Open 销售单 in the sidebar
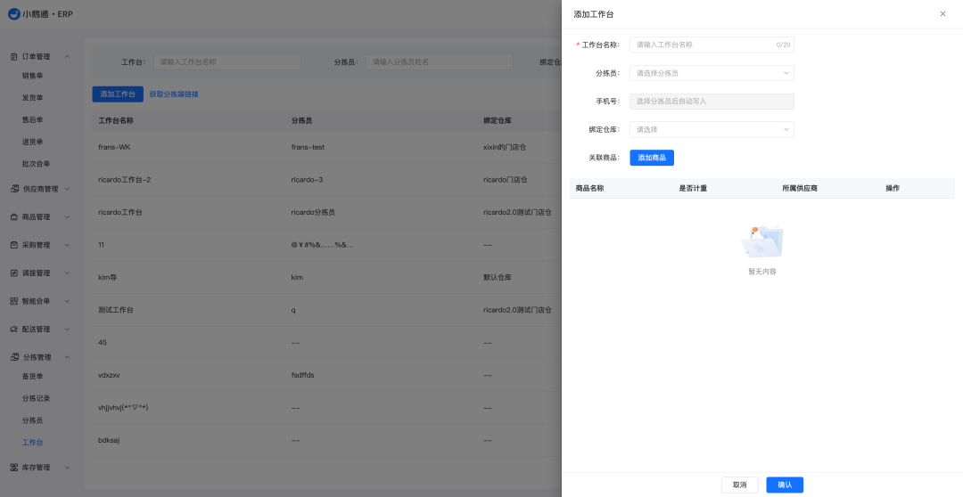This screenshot has height=497, width=963. [33, 76]
